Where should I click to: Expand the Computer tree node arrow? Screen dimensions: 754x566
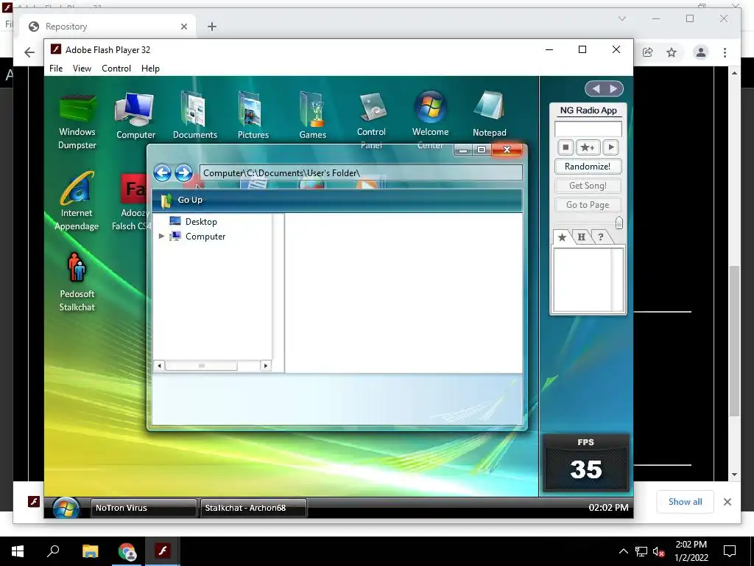tap(161, 237)
